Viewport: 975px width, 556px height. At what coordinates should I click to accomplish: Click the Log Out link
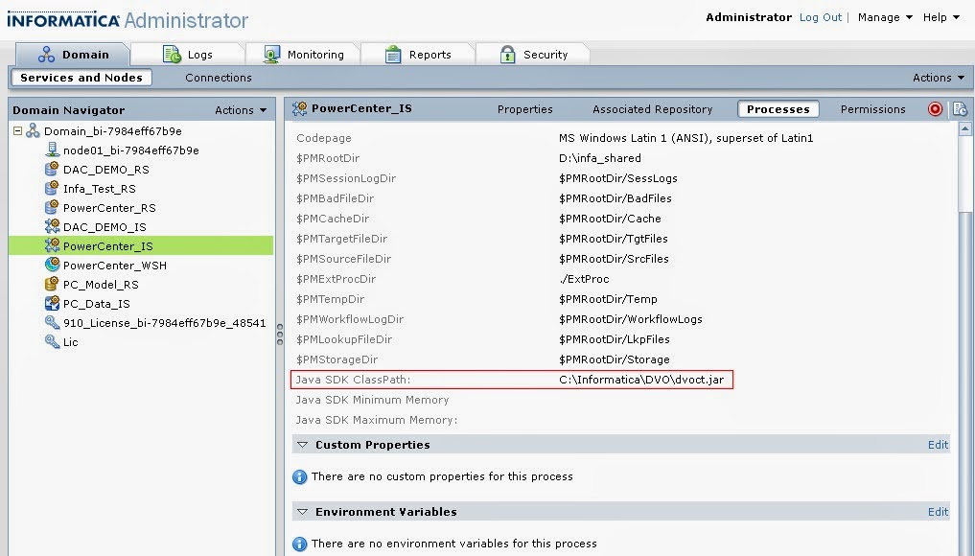click(820, 17)
